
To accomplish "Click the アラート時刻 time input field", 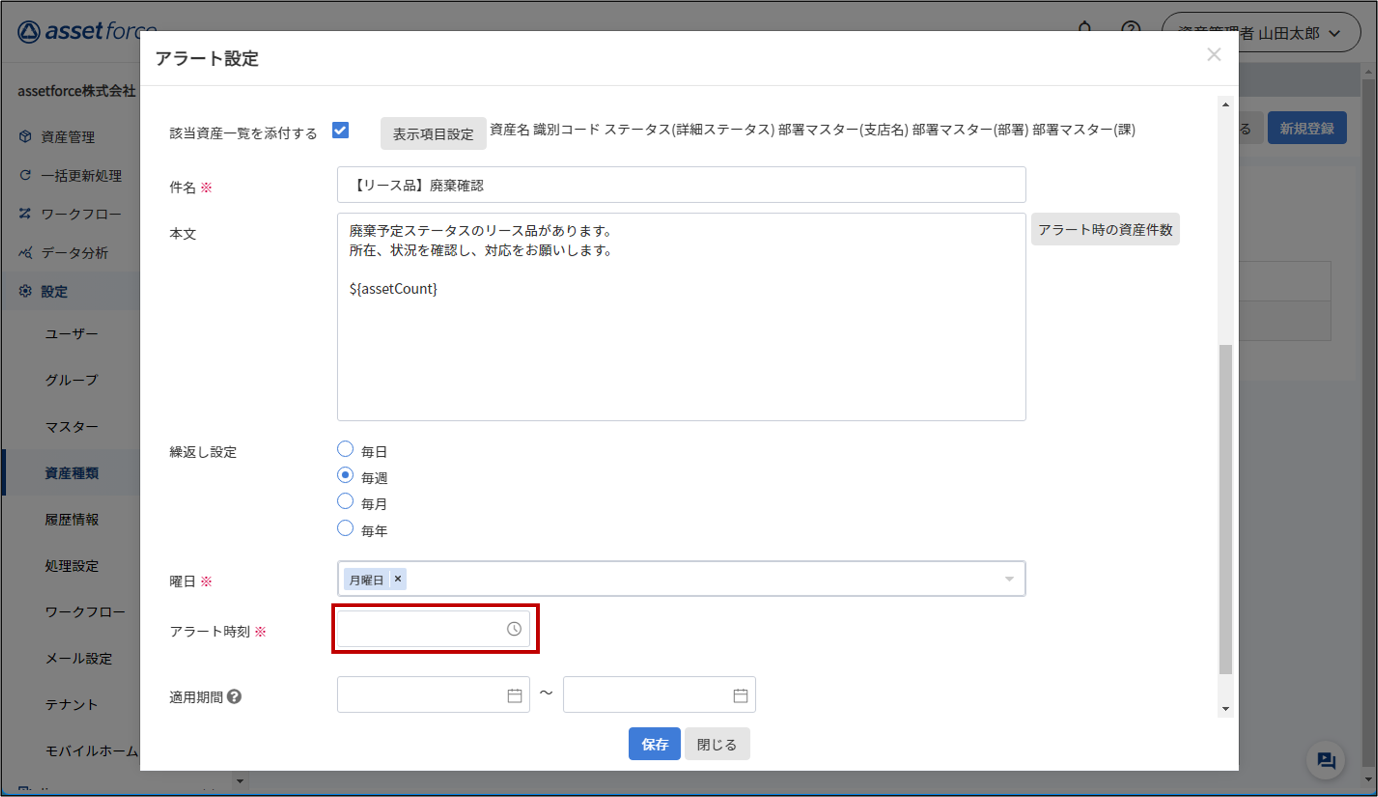I will 433,629.
